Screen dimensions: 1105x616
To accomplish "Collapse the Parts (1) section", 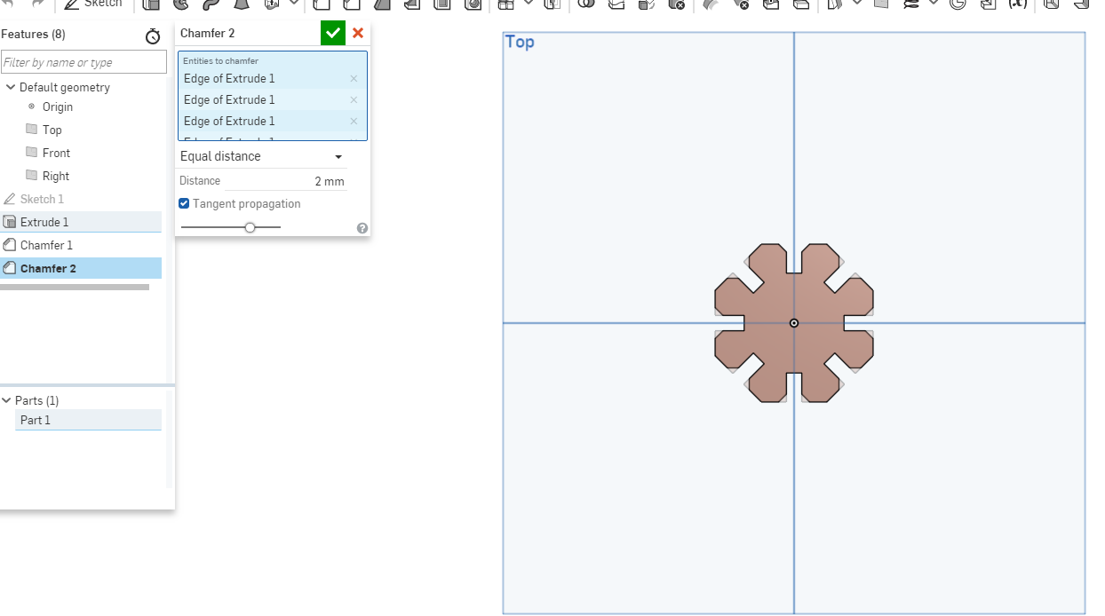I will pyautogui.click(x=6, y=400).
